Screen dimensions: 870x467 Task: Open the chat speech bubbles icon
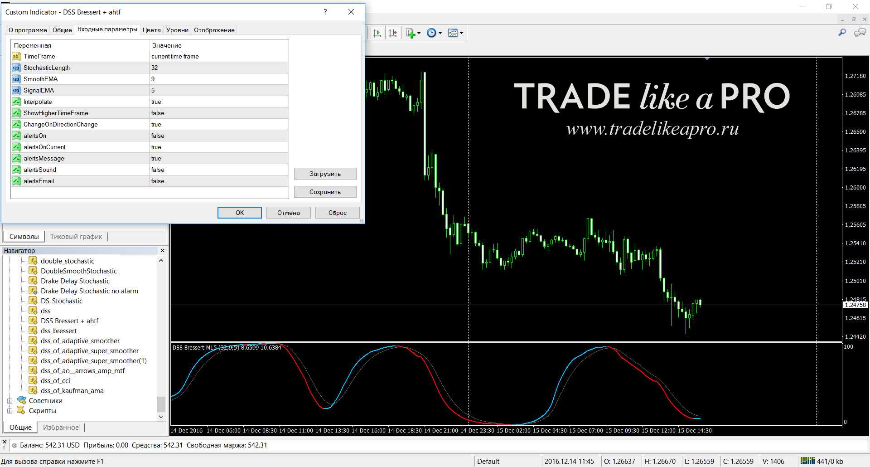pyautogui.click(x=860, y=33)
